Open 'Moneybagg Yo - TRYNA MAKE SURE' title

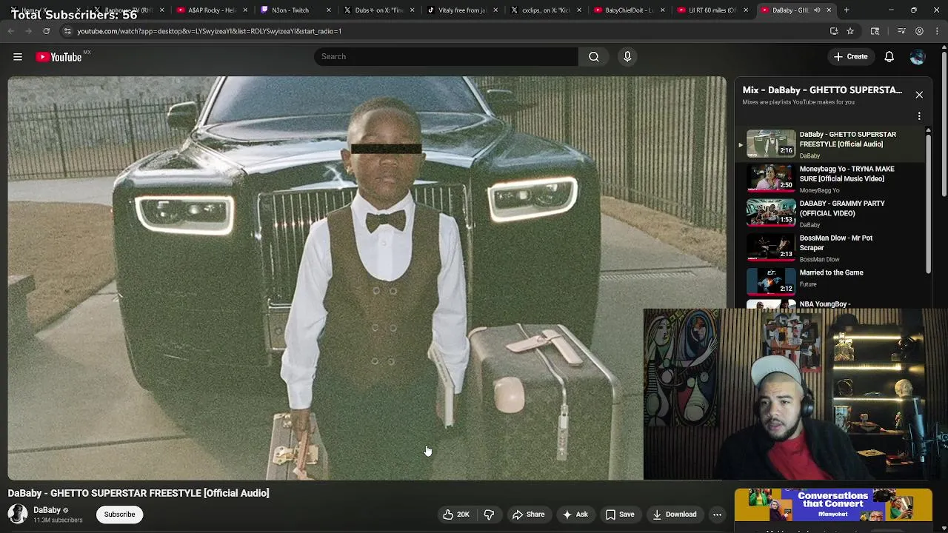point(847,174)
